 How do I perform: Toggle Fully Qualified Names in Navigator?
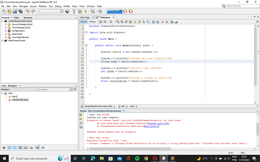tap(31, 148)
